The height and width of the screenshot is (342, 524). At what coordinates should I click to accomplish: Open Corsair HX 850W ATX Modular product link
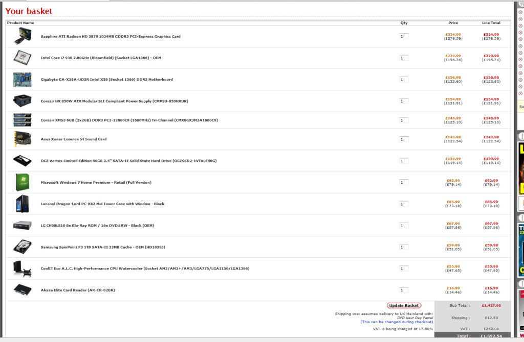click(114, 101)
